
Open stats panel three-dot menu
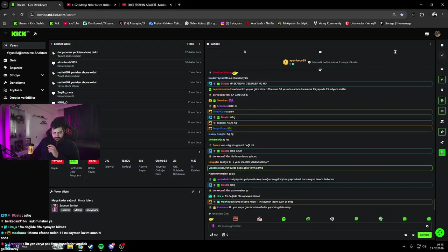click(x=199, y=152)
